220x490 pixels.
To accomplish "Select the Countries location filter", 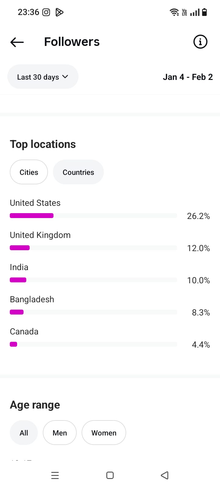I will tap(78, 172).
